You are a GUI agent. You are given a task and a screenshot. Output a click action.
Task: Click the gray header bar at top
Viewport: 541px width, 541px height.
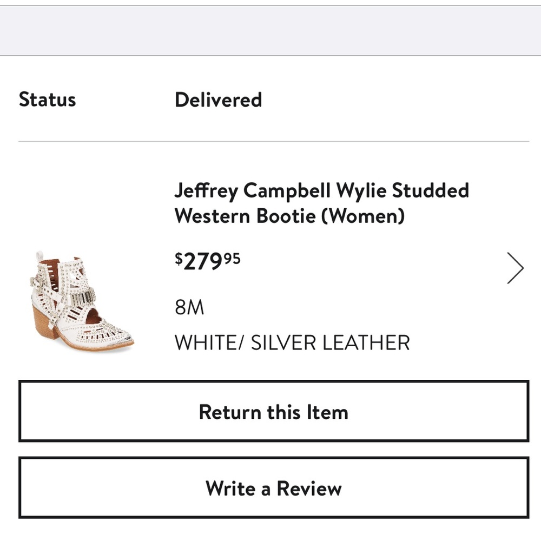[x=270, y=30]
